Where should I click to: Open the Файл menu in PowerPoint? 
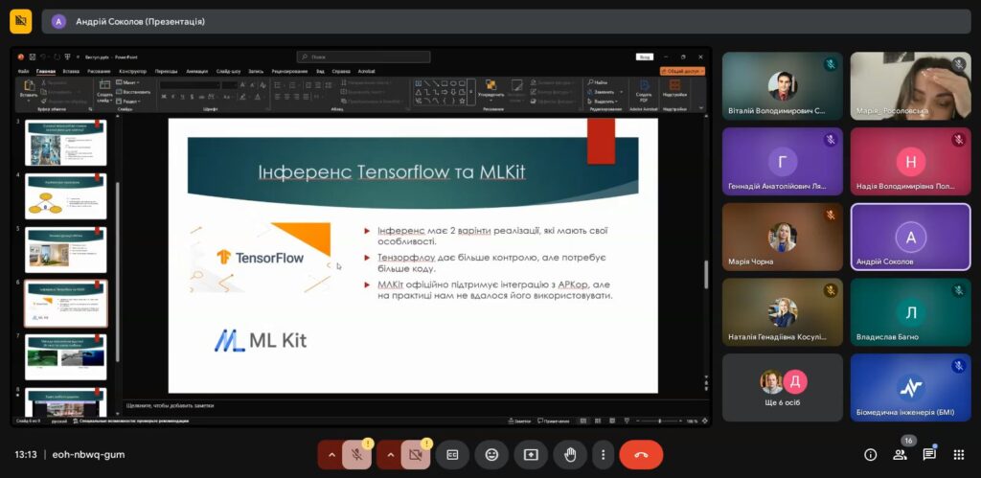click(24, 71)
